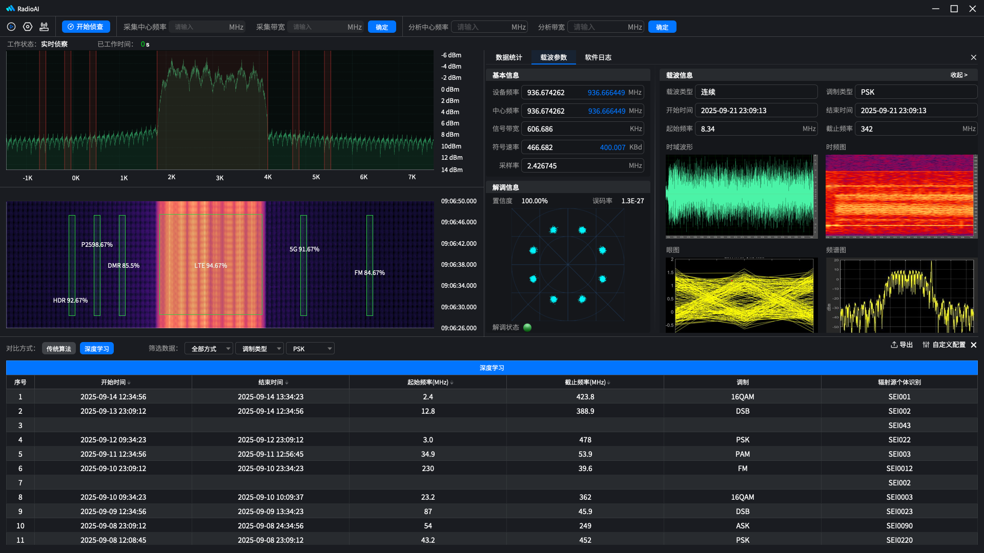Click the 开始侦查 button
Screen dimensions: 984x553
[x=86, y=27]
